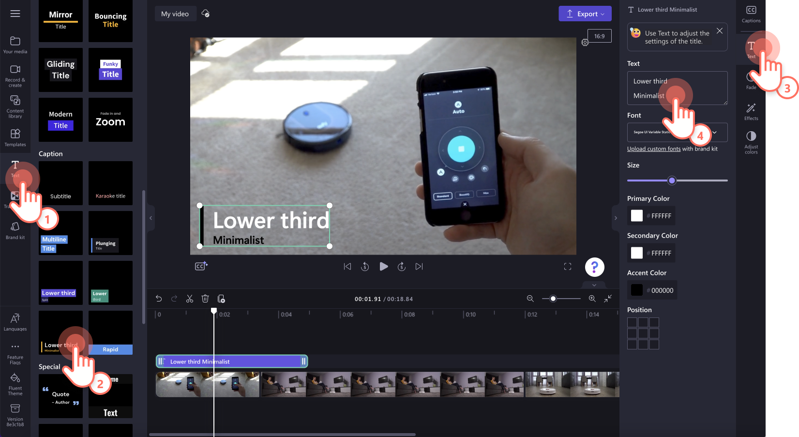The height and width of the screenshot is (437, 799).
Task: Set position to center grid cell
Action: pos(643,333)
